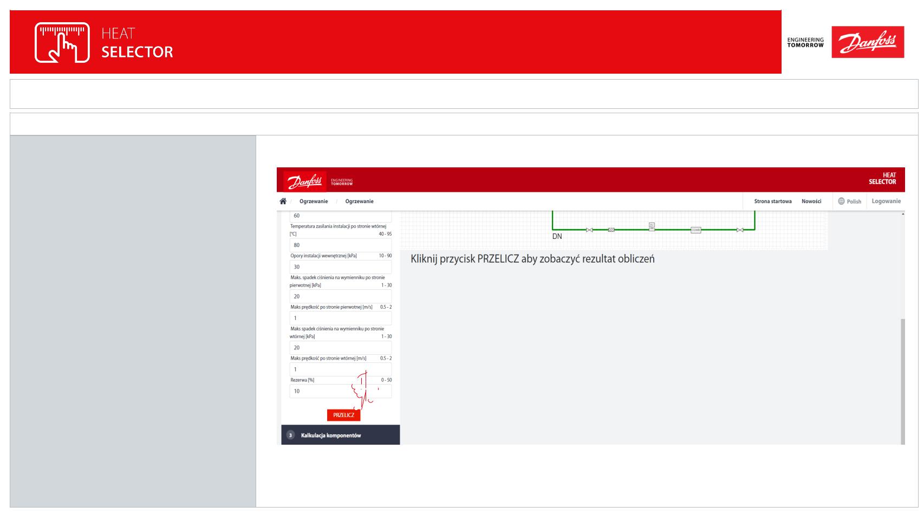Click the scrollbar up arrow
The height and width of the screenshot is (520, 924).
tap(902, 214)
